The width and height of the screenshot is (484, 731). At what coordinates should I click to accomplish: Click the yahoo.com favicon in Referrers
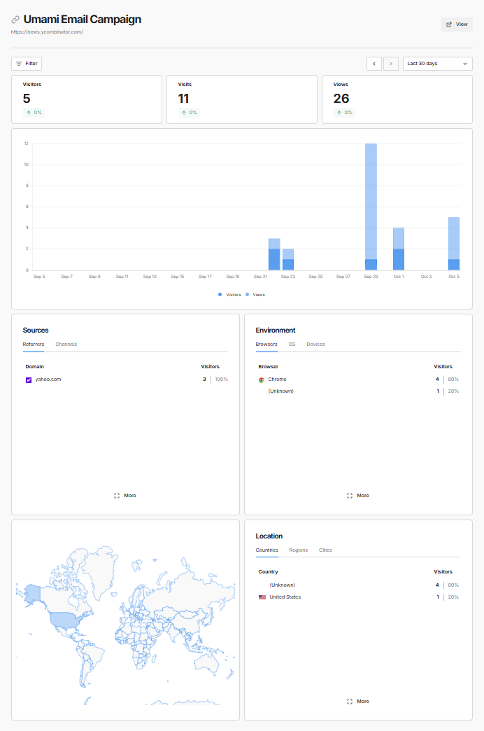pyautogui.click(x=29, y=380)
